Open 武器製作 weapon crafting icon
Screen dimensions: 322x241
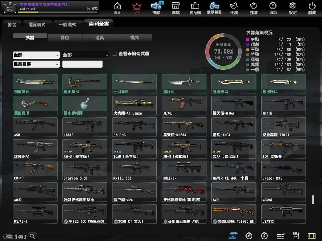click(215, 8)
